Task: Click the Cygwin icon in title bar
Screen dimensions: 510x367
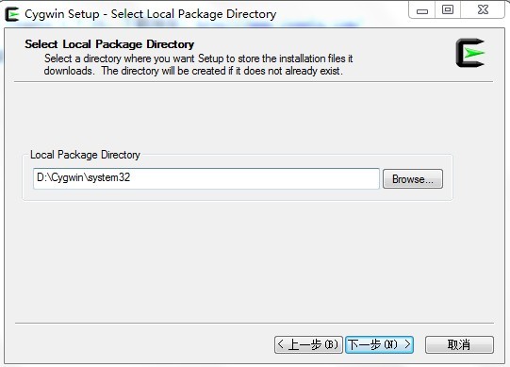Action: [x=12, y=14]
